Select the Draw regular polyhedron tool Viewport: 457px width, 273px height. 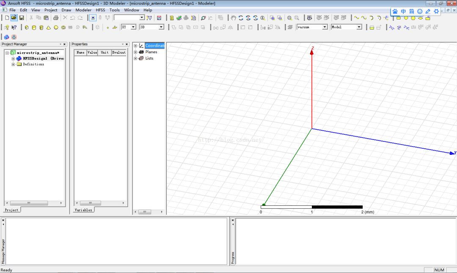pos(41,27)
